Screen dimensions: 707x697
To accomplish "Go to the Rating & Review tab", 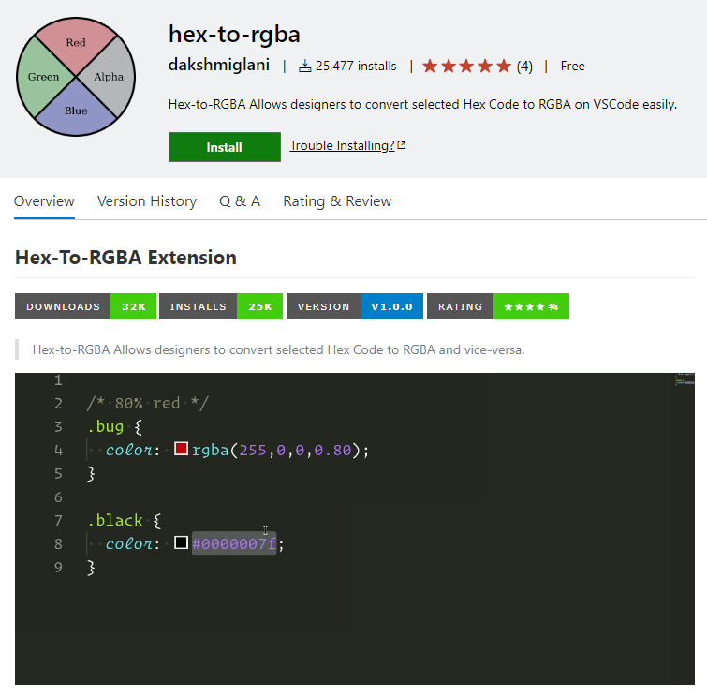I will (x=337, y=201).
